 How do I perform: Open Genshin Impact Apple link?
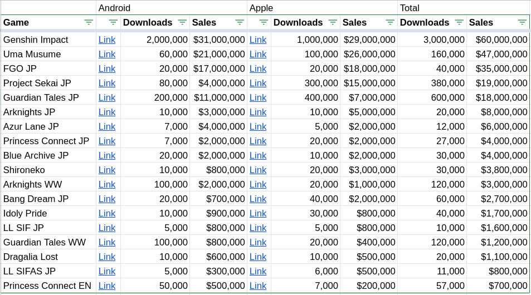258,40
